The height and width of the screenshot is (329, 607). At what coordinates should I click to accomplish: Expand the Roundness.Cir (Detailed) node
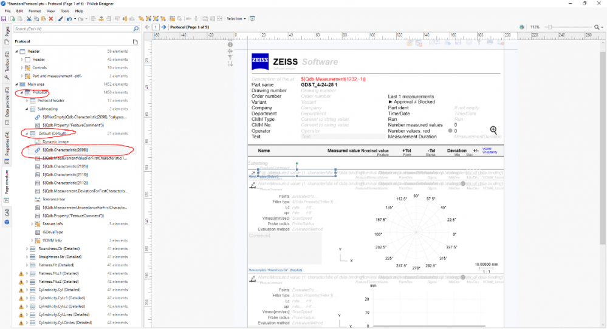27,249
